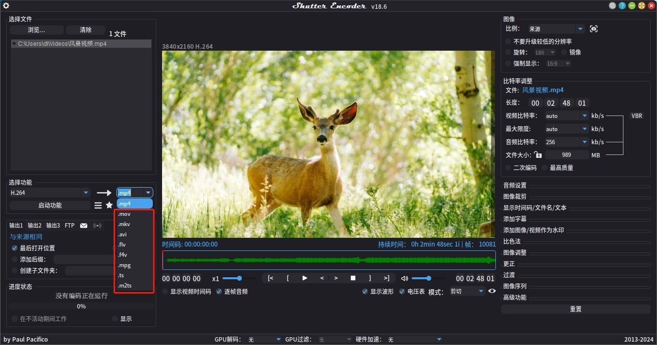The width and height of the screenshot is (657, 345).
Task: Click the eye preview icon beside 剪切
Action: (492, 291)
